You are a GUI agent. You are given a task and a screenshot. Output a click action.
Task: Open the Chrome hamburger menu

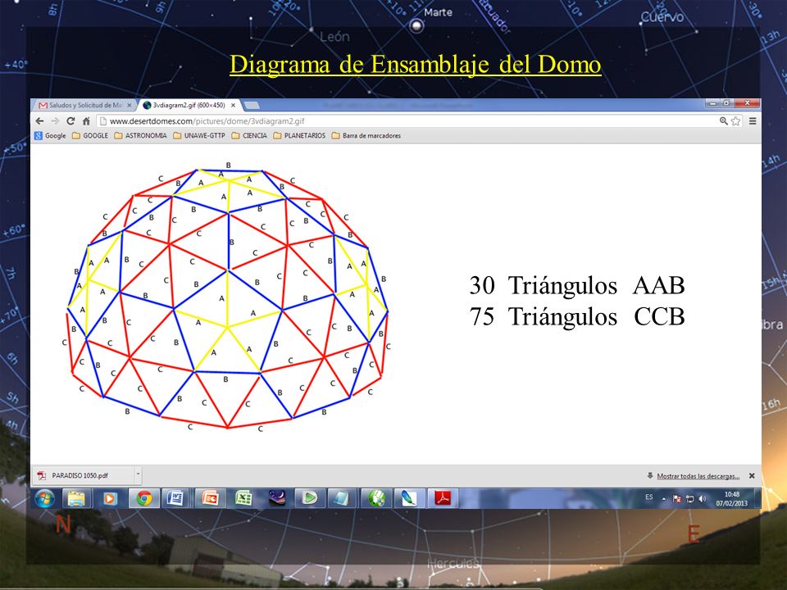[x=753, y=121]
